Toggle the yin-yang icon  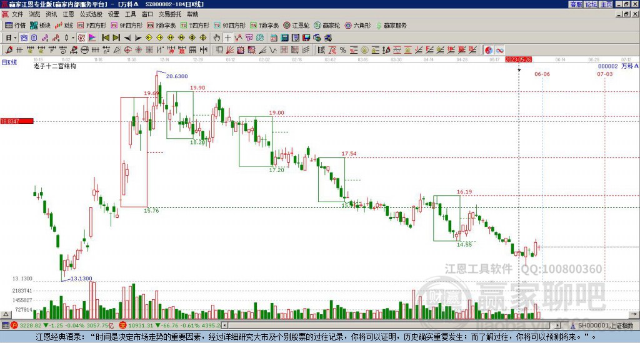489,50
